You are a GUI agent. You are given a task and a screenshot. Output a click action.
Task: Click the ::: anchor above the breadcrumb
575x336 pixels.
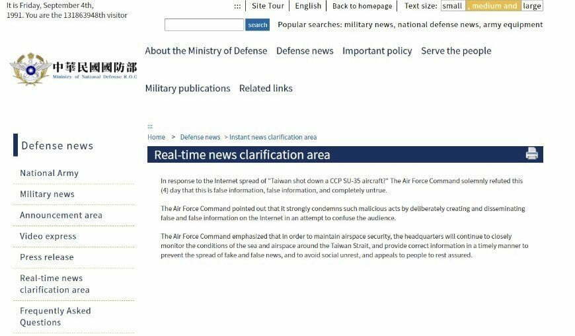click(150, 126)
